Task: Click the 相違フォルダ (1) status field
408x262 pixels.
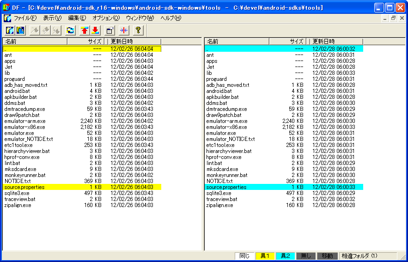Action: point(368,256)
